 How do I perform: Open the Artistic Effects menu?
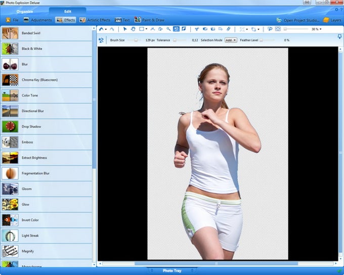coord(95,20)
